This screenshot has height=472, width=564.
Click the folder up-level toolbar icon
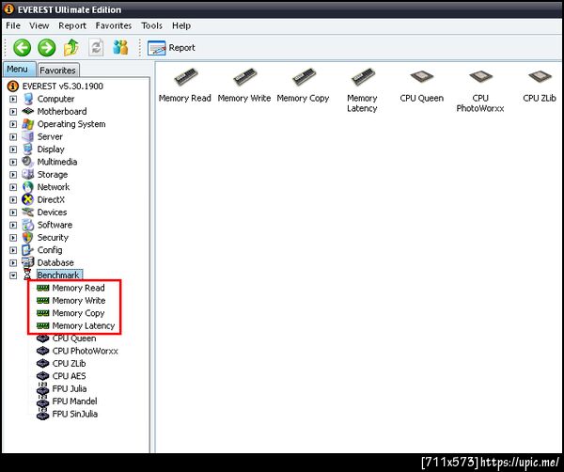coord(71,48)
